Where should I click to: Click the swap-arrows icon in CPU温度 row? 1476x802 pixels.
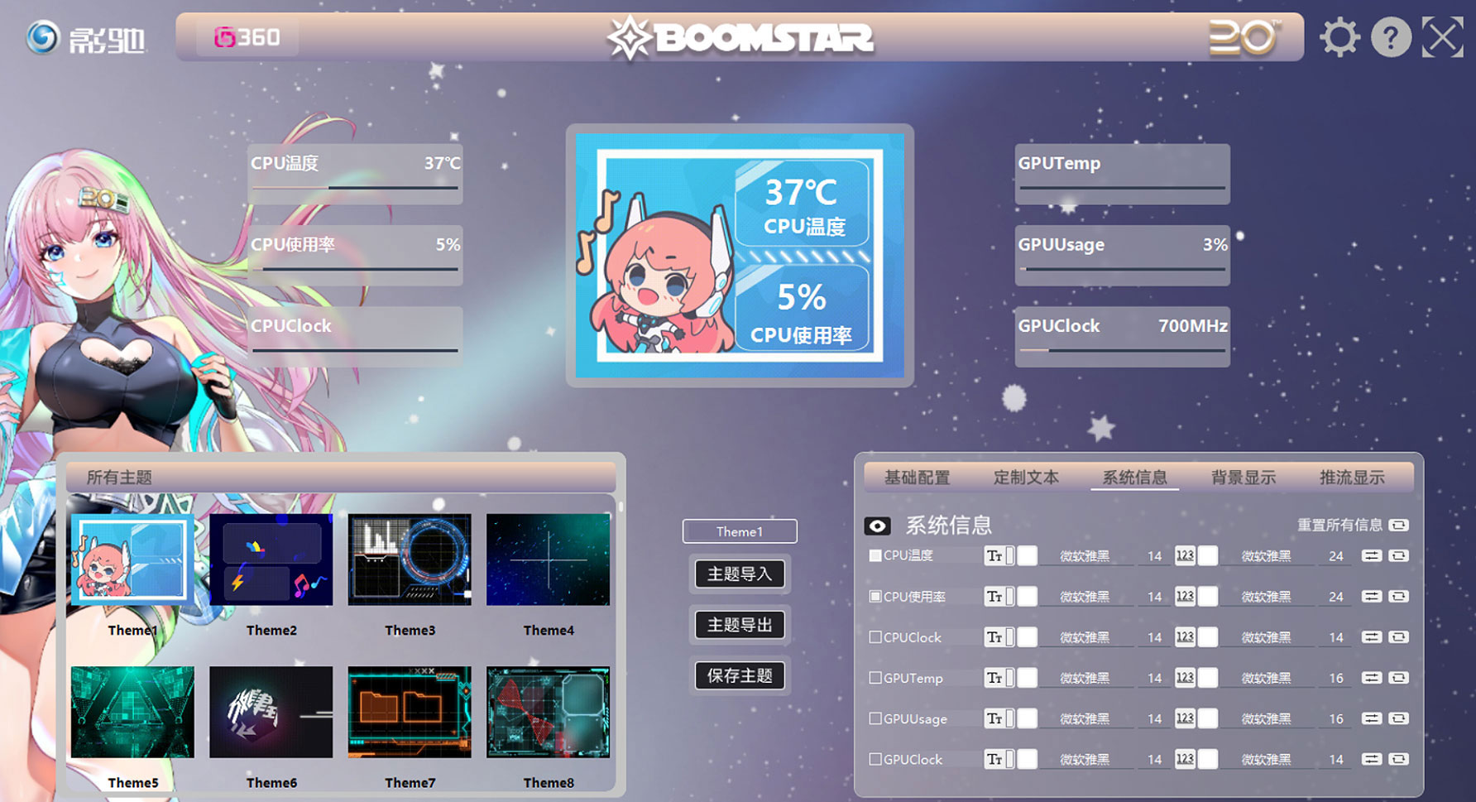point(1372,556)
